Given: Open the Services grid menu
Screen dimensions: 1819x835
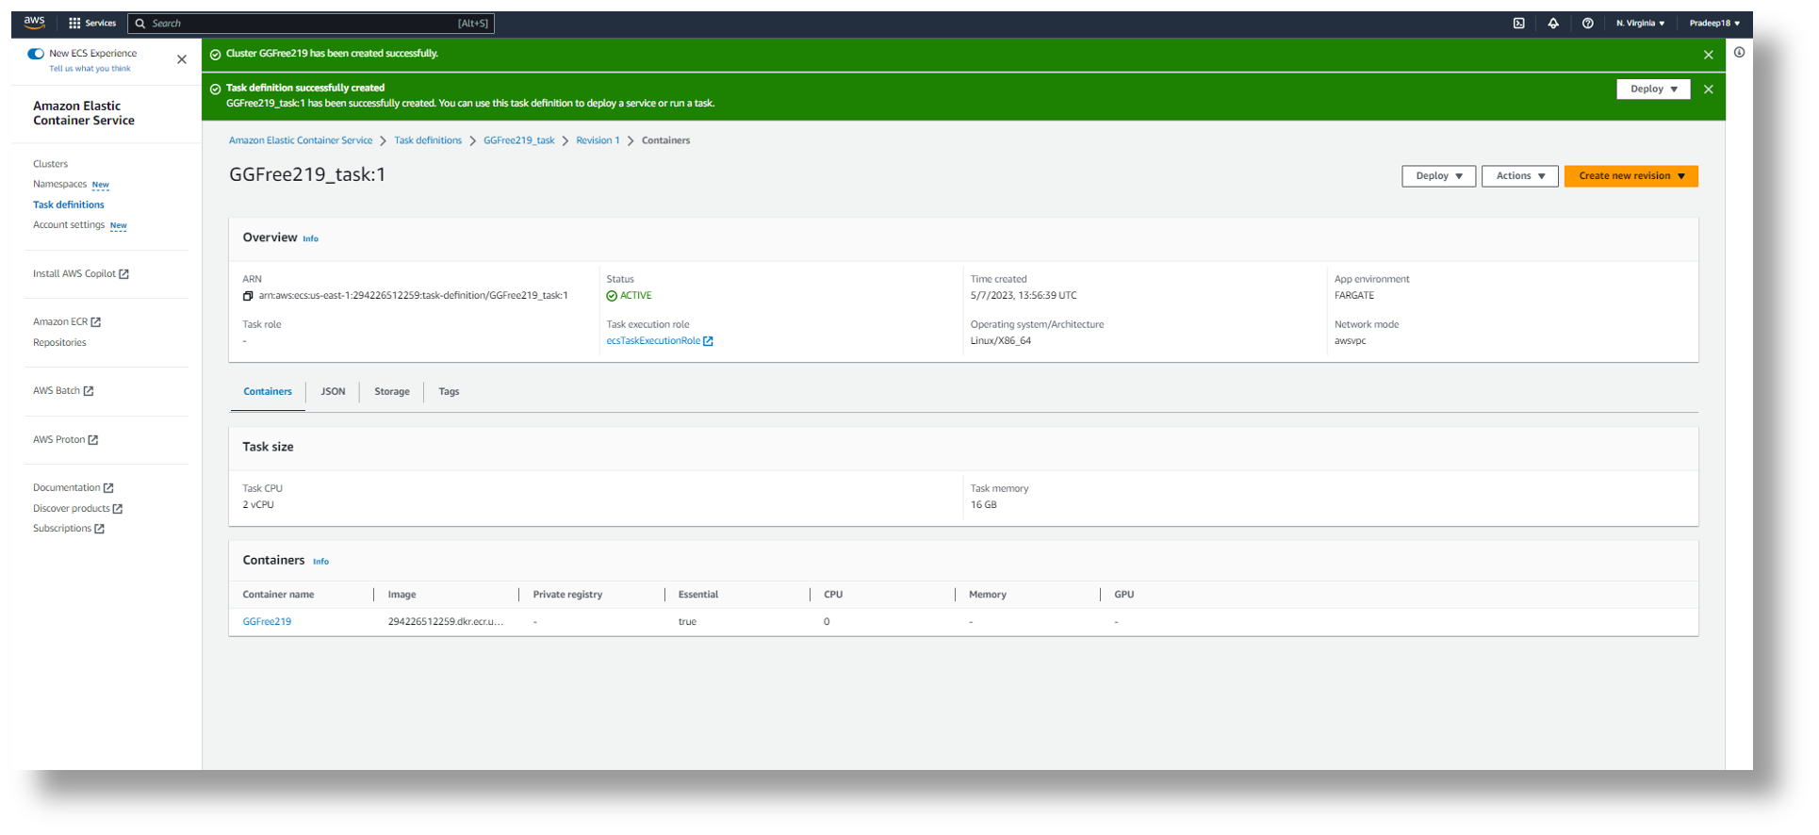Looking at the screenshot, I should click(x=92, y=24).
